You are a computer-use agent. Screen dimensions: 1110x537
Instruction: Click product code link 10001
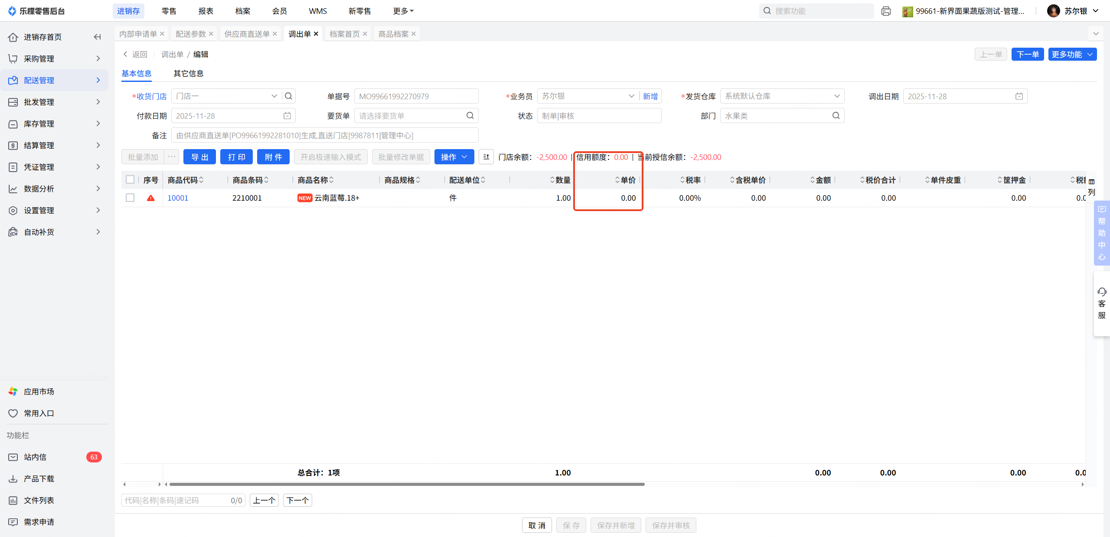click(178, 198)
